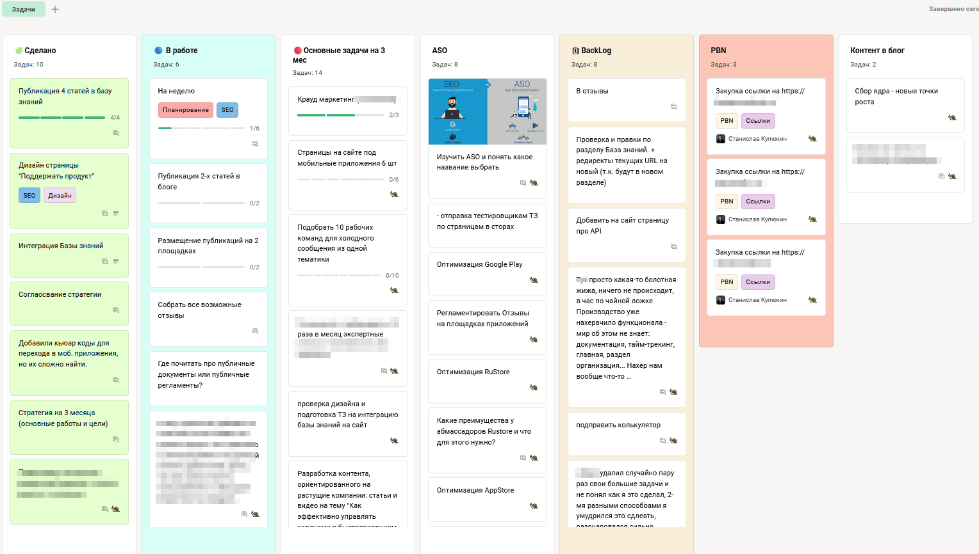
Task: Open the Завершено filter at top right
Action: [x=953, y=9]
